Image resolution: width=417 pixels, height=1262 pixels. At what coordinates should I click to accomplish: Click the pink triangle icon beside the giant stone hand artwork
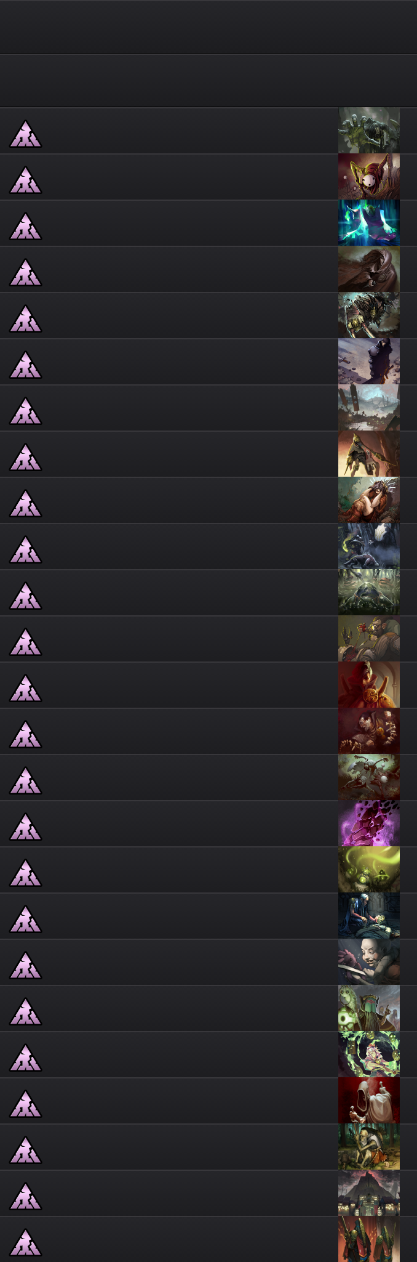(26, 134)
